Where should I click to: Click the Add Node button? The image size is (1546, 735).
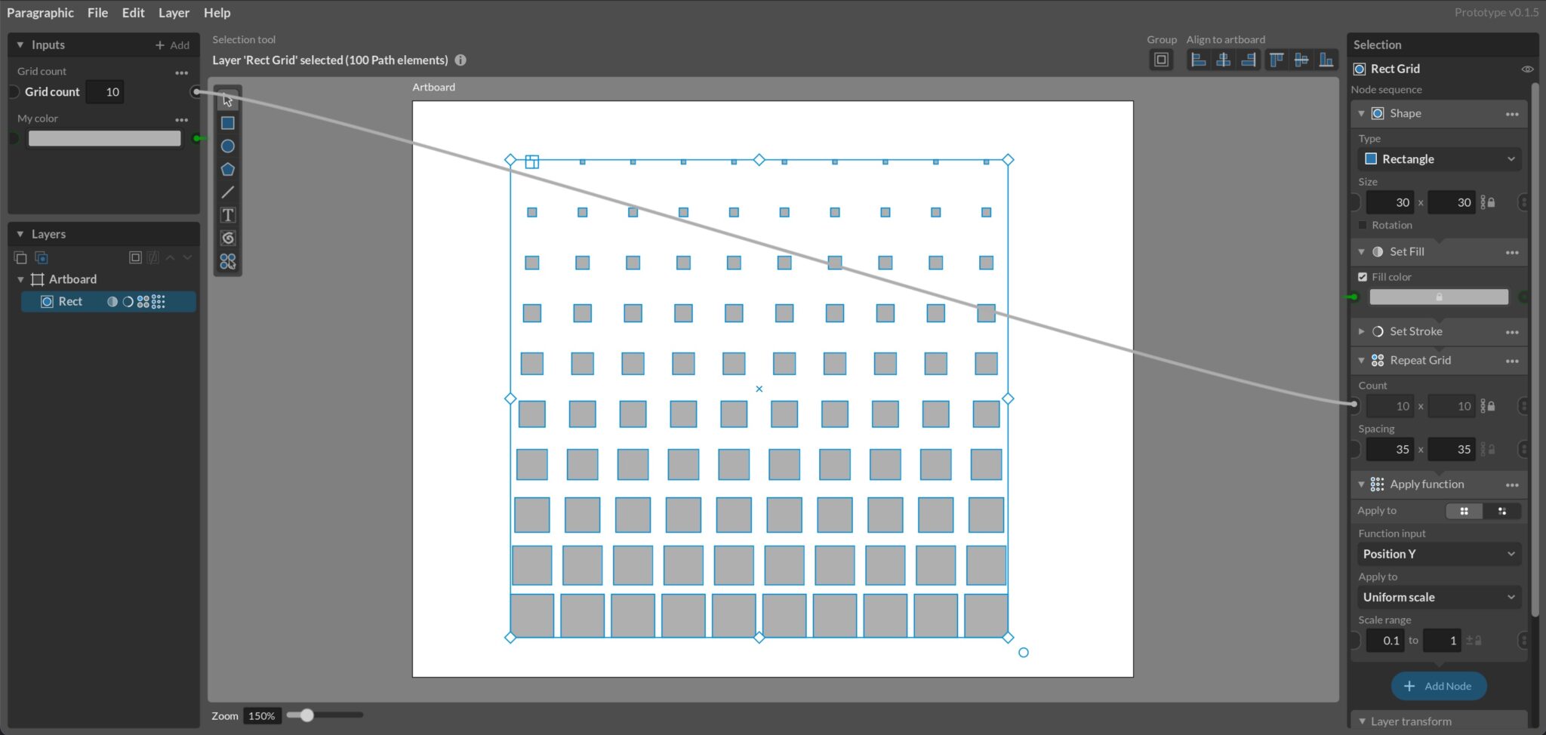1438,686
